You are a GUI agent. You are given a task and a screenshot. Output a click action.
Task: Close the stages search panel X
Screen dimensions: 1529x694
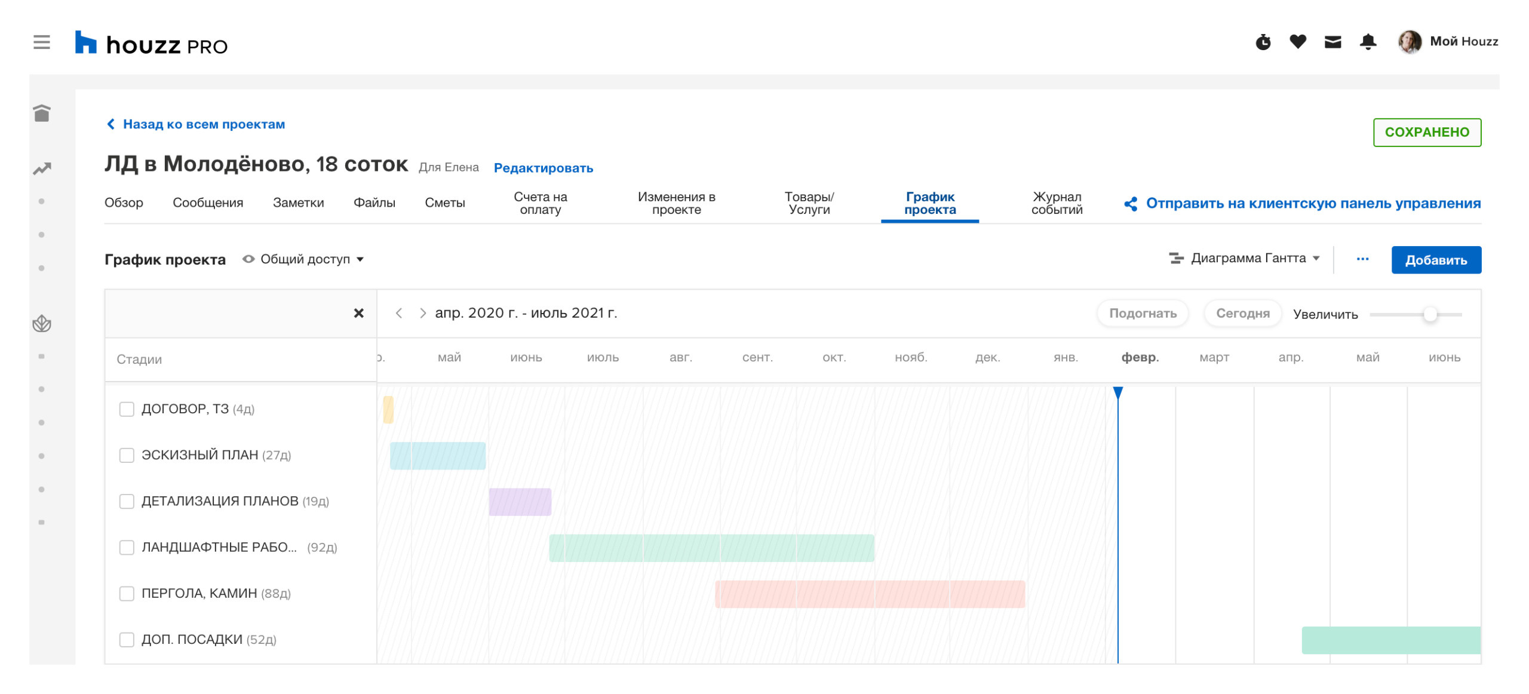coord(358,313)
